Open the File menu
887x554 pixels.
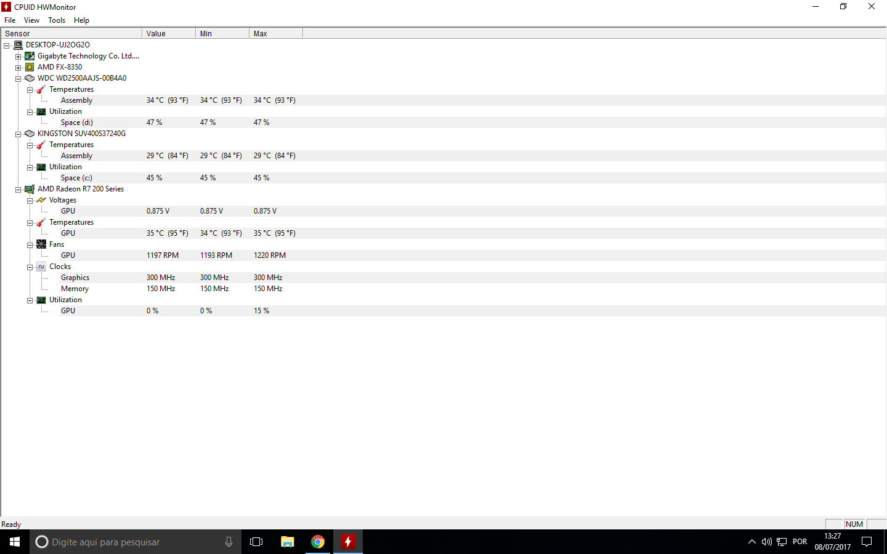[x=10, y=20]
